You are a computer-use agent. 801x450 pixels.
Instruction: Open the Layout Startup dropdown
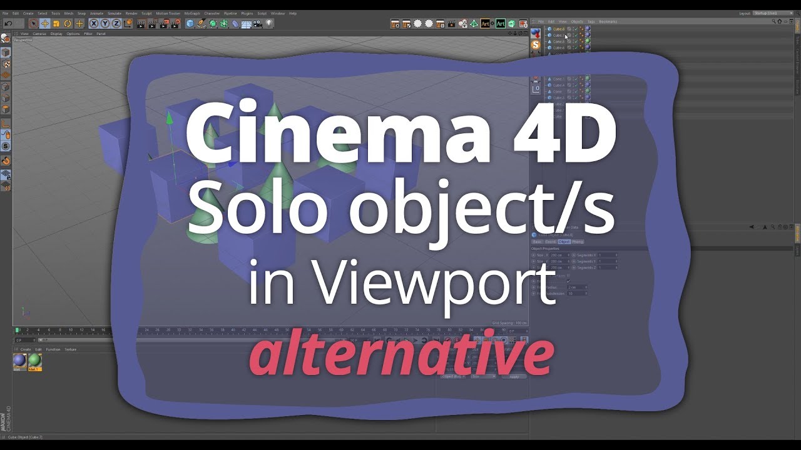(x=774, y=13)
